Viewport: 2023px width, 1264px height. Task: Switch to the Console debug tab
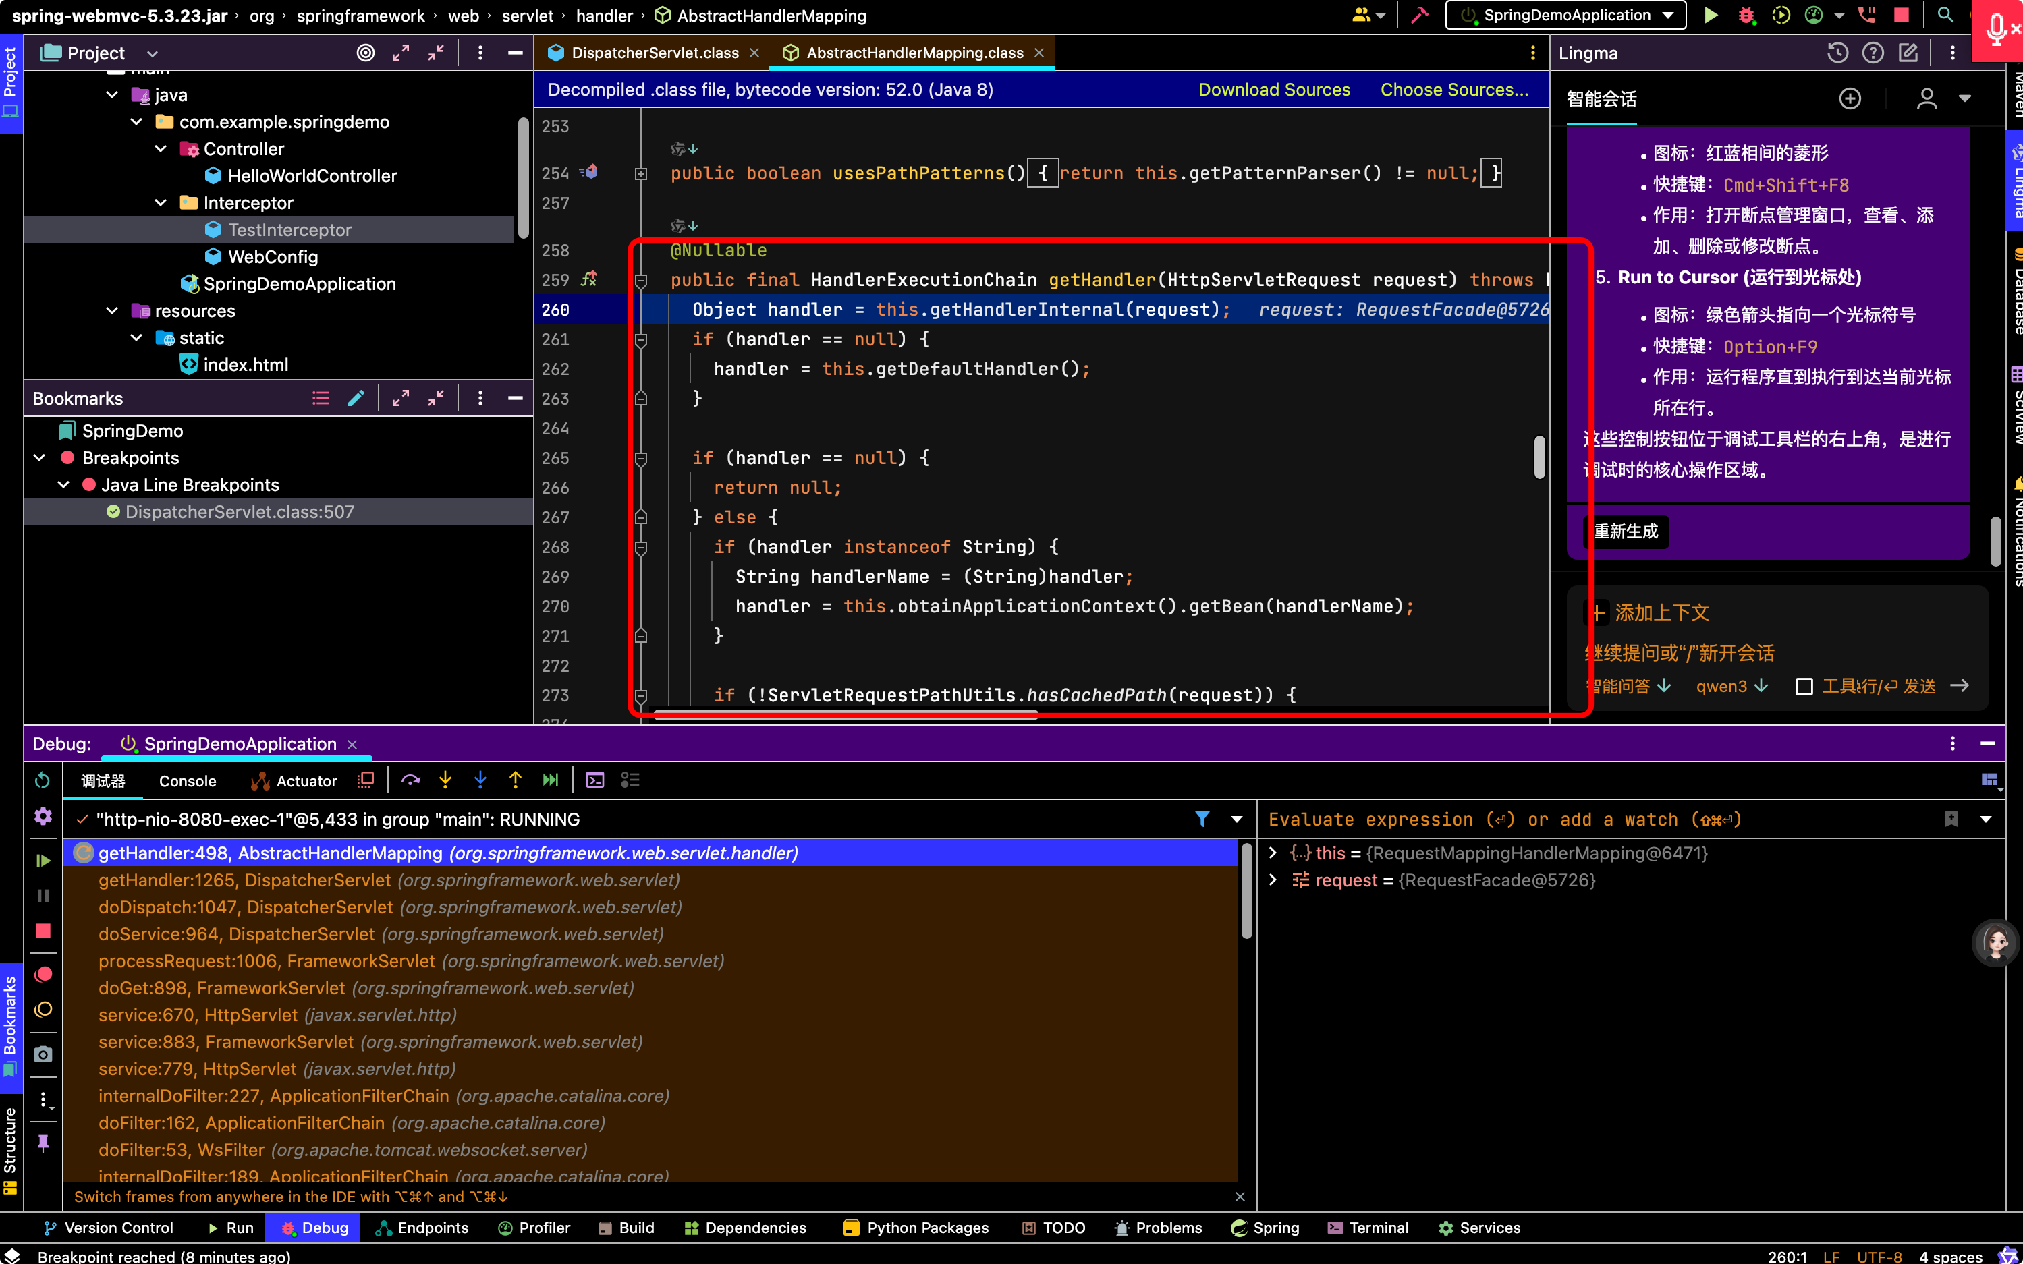[188, 781]
